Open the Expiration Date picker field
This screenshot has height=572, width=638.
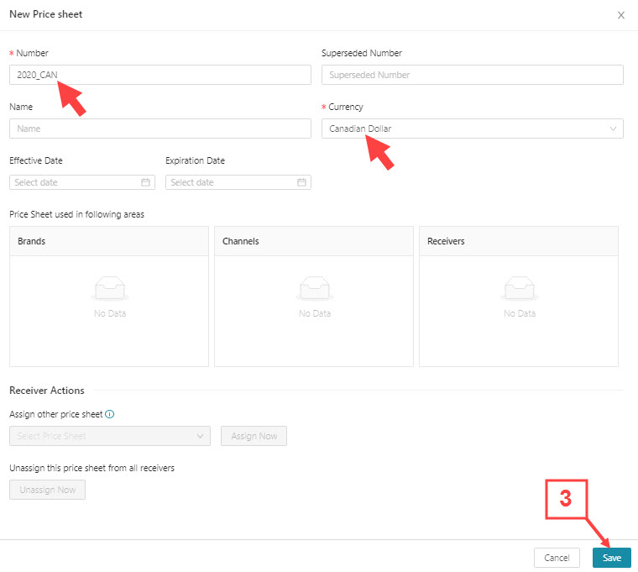[x=238, y=182]
